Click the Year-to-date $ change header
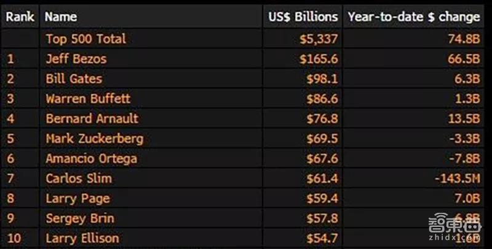Screen dimensions: 492x249 click(x=413, y=17)
